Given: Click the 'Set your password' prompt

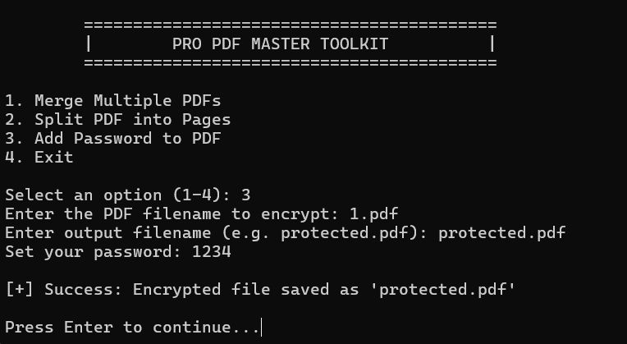Looking at the screenshot, I should coord(94,252).
